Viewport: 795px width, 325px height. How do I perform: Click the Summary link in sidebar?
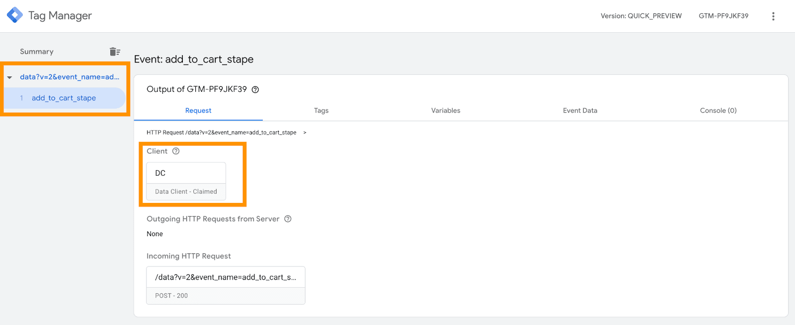[x=37, y=52]
